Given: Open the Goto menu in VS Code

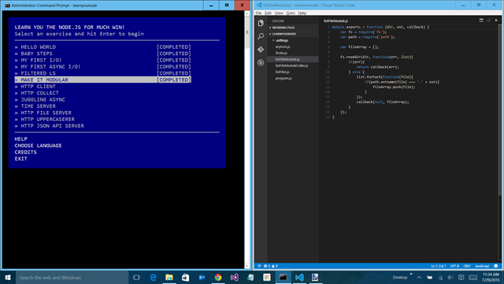Looking at the screenshot, I should [291, 13].
